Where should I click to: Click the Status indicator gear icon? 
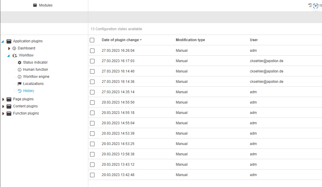click(x=20, y=62)
